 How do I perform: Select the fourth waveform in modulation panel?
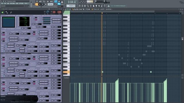47,23
